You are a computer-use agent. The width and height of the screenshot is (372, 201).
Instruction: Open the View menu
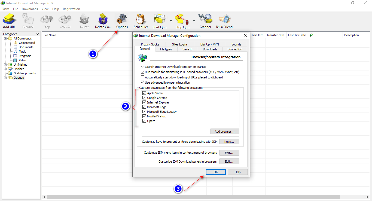45,9
